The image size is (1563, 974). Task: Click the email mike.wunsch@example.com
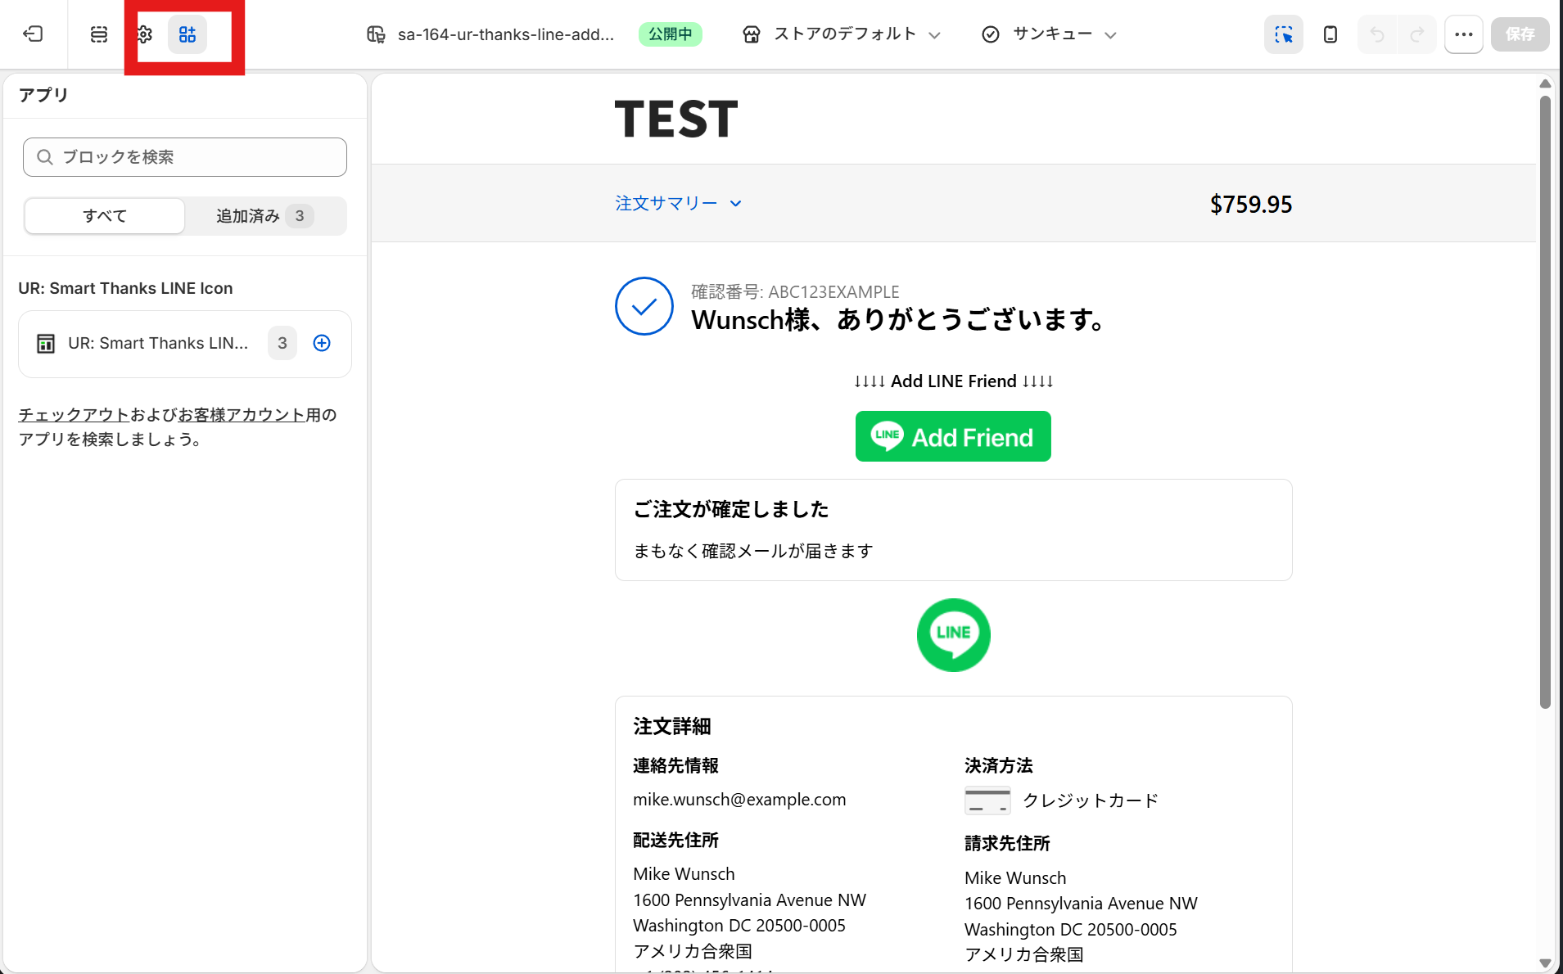click(739, 800)
